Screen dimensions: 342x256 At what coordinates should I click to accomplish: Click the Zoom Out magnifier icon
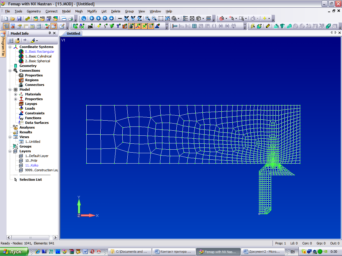(x=154, y=18)
